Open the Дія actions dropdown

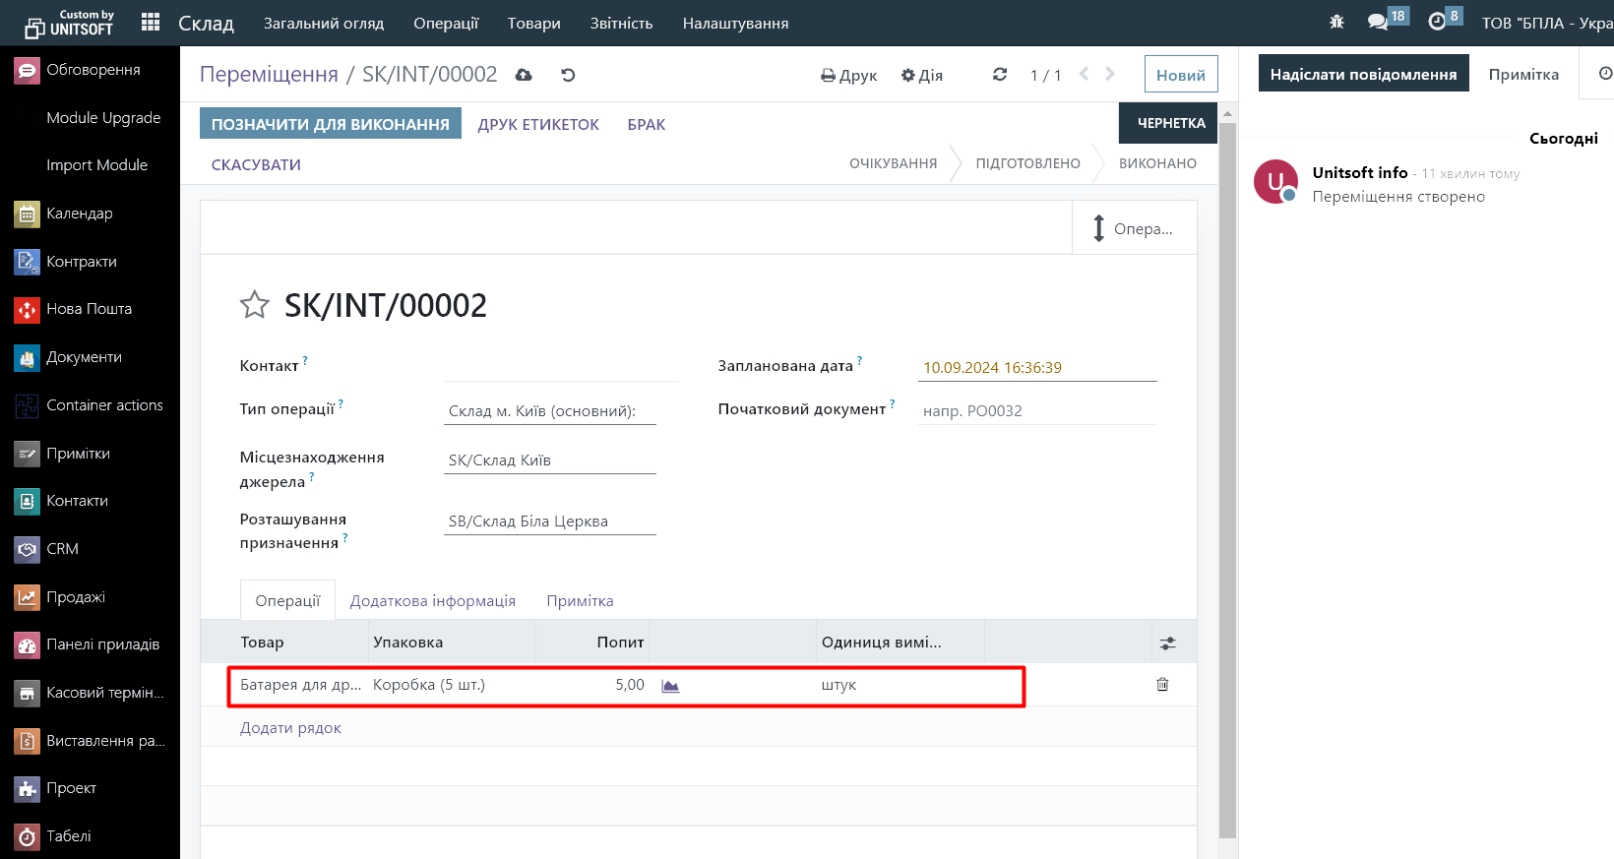(922, 75)
